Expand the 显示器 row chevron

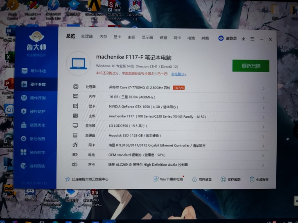click(264, 127)
